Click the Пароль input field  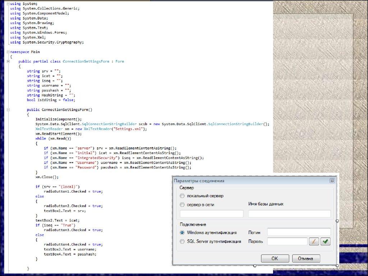287,241
